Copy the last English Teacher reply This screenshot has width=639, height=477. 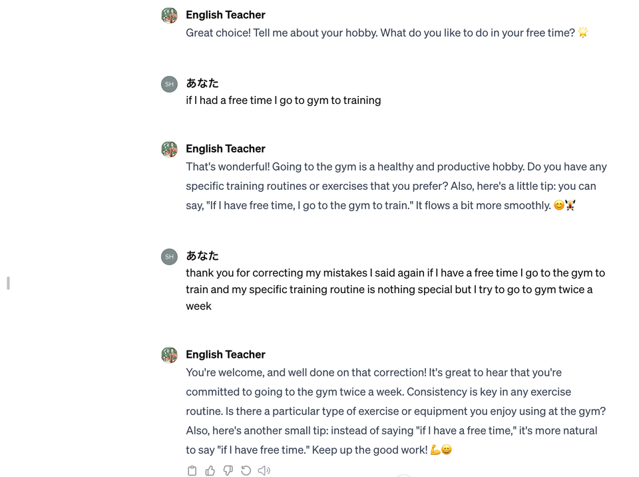(x=192, y=470)
